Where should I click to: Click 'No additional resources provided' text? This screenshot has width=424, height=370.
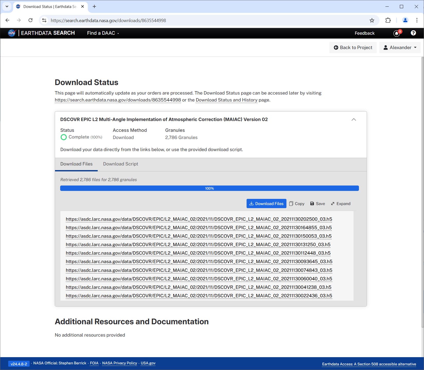click(90, 335)
